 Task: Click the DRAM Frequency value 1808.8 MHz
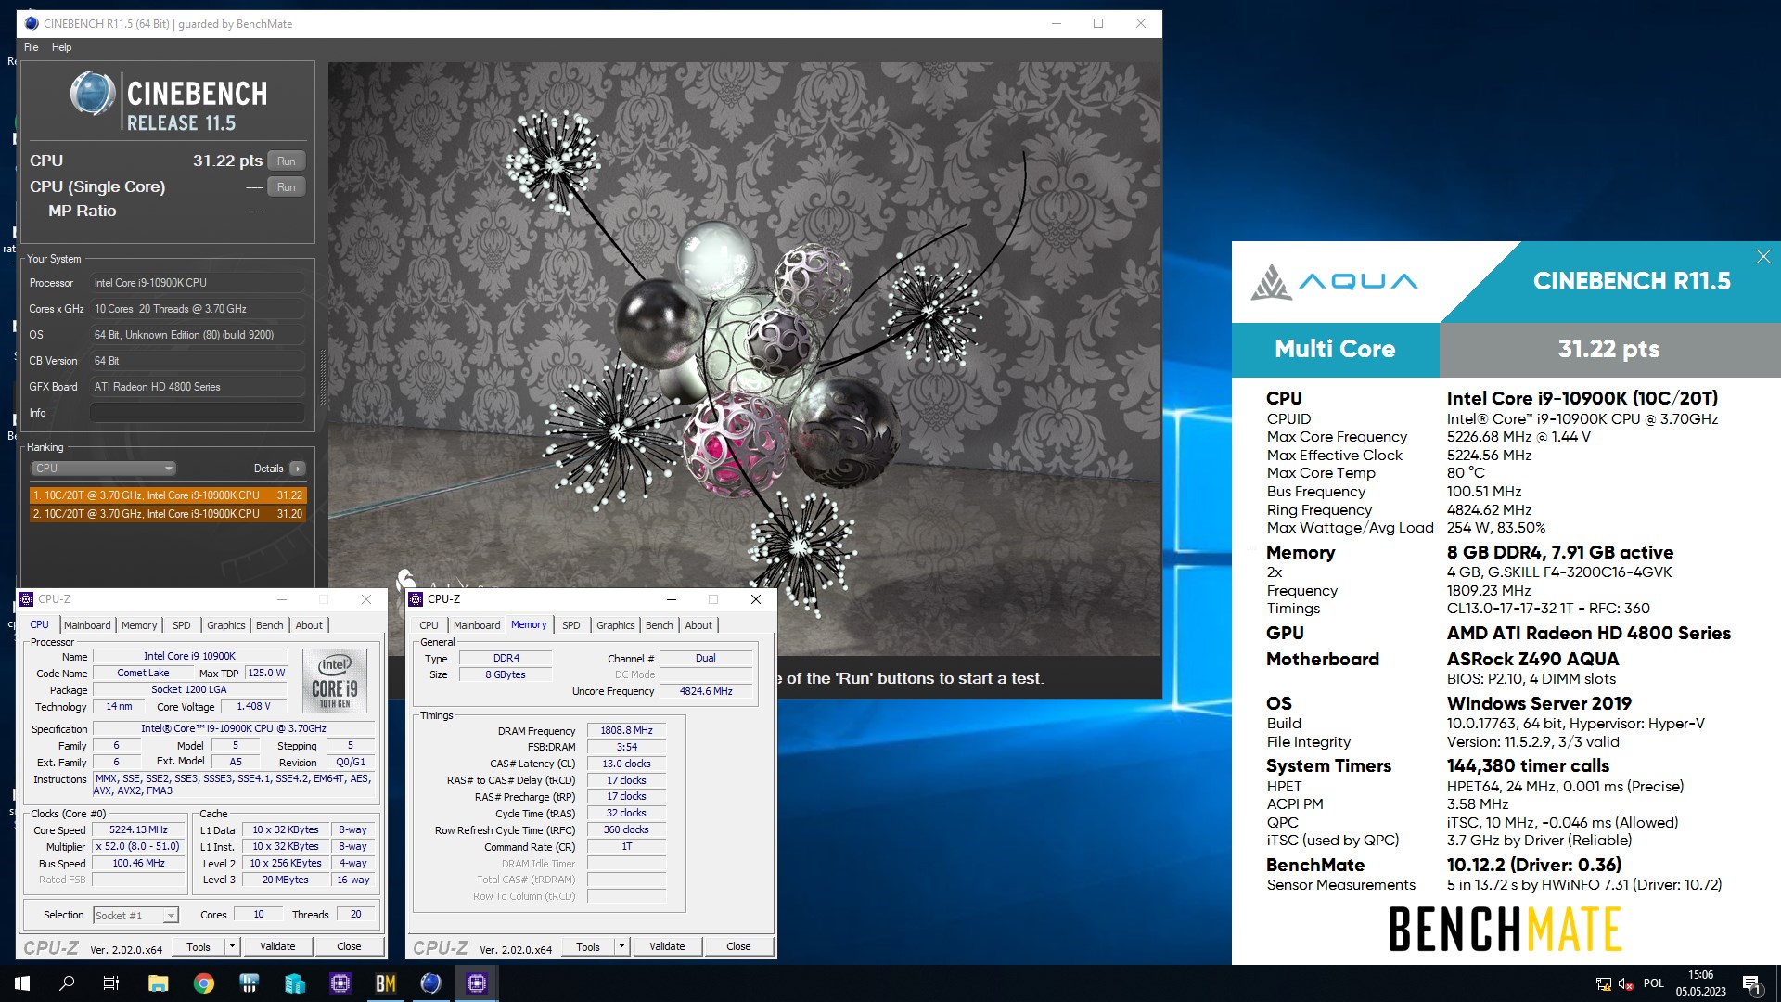[x=626, y=731]
